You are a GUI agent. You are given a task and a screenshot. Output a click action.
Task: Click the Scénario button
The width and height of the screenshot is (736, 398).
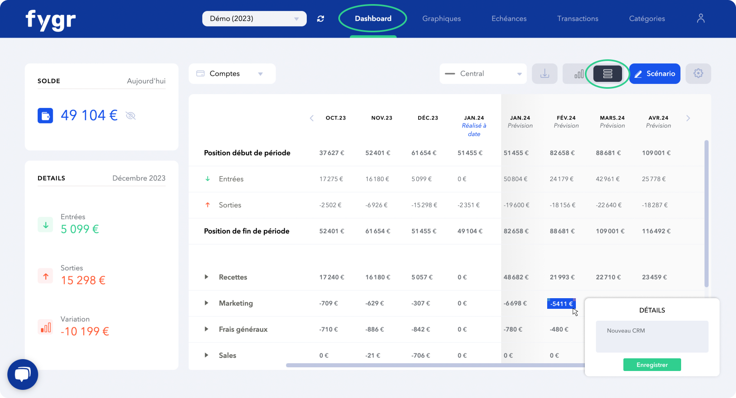pos(654,74)
